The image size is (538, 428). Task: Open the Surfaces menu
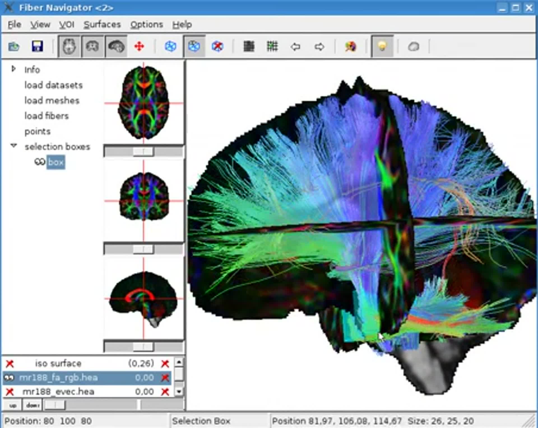point(102,25)
